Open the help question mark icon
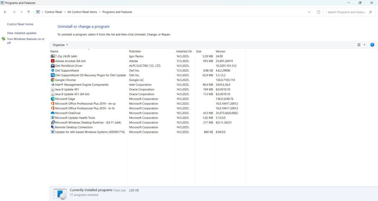 click(372, 44)
